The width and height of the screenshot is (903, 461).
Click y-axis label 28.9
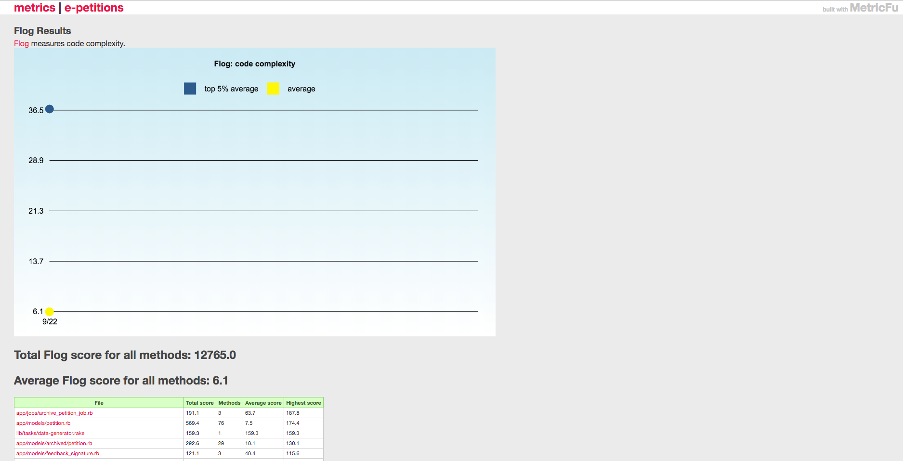click(36, 160)
